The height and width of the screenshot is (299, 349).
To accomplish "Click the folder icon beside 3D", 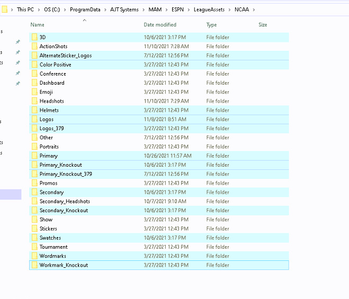I will click(34, 37).
